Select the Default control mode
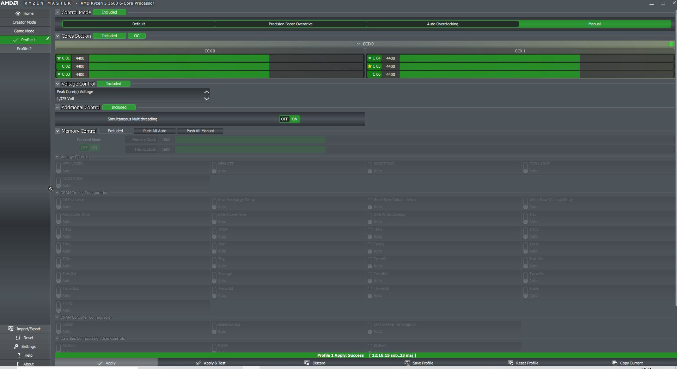The image size is (677, 369). pyautogui.click(x=139, y=24)
